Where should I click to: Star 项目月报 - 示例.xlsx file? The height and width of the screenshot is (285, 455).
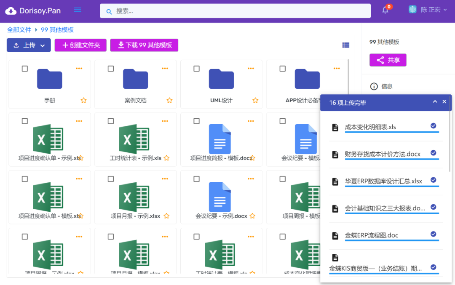click(166, 216)
